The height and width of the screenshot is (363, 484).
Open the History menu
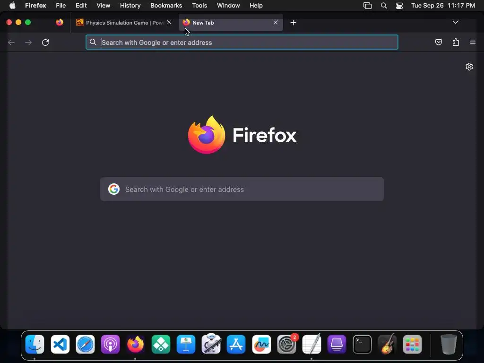coord(130,5)
